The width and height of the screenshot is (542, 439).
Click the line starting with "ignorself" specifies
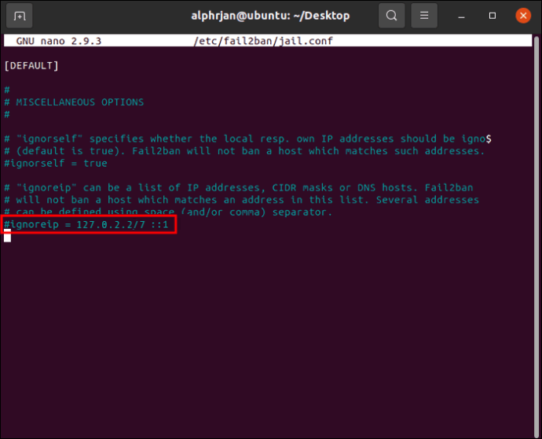tap(248, 138)
